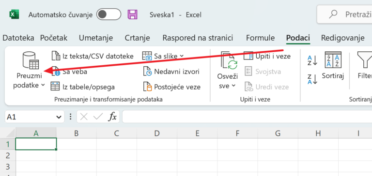The width and height of the screenshot is (372, 176).
Task: Click the Osveži sve refresh icon
Action: pos(229,60)
